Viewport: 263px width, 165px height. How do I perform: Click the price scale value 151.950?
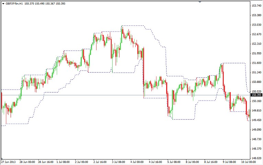point(256,53)
